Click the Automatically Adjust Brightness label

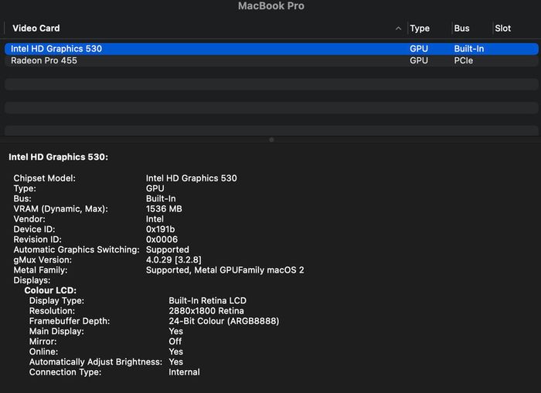click(96, 361)
